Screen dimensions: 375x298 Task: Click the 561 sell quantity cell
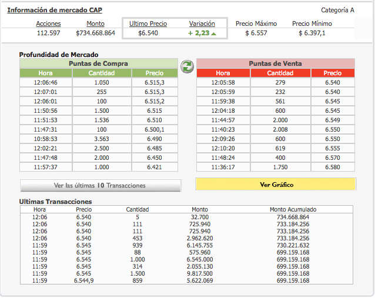(x=280, y=102)
